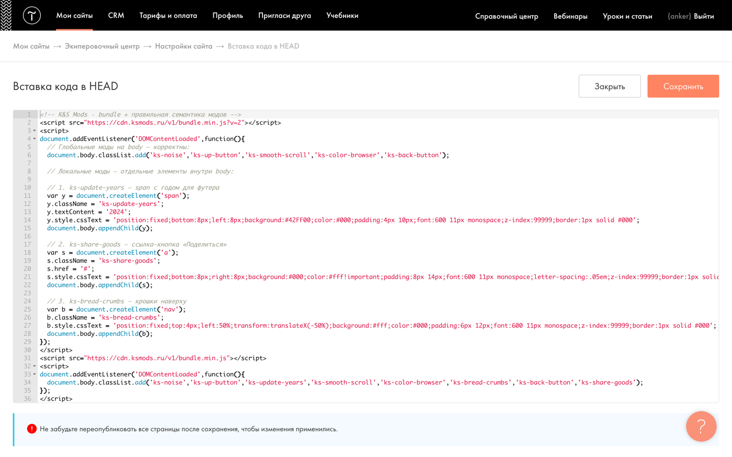Click line number 30 in the gutter
Image resolution: width=732 pixels, height=457 pixels.
[x=27, y=350]
